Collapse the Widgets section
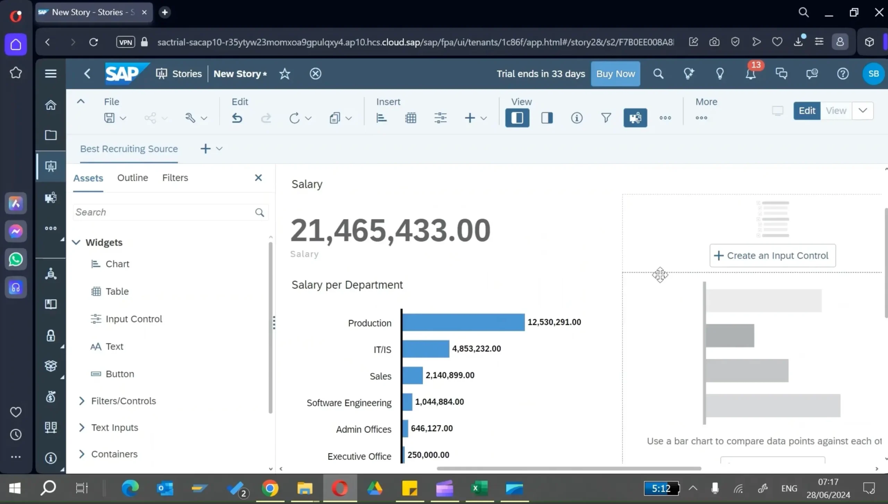The image size is (888, 504). pyautogui.click(x=76, y=242)
